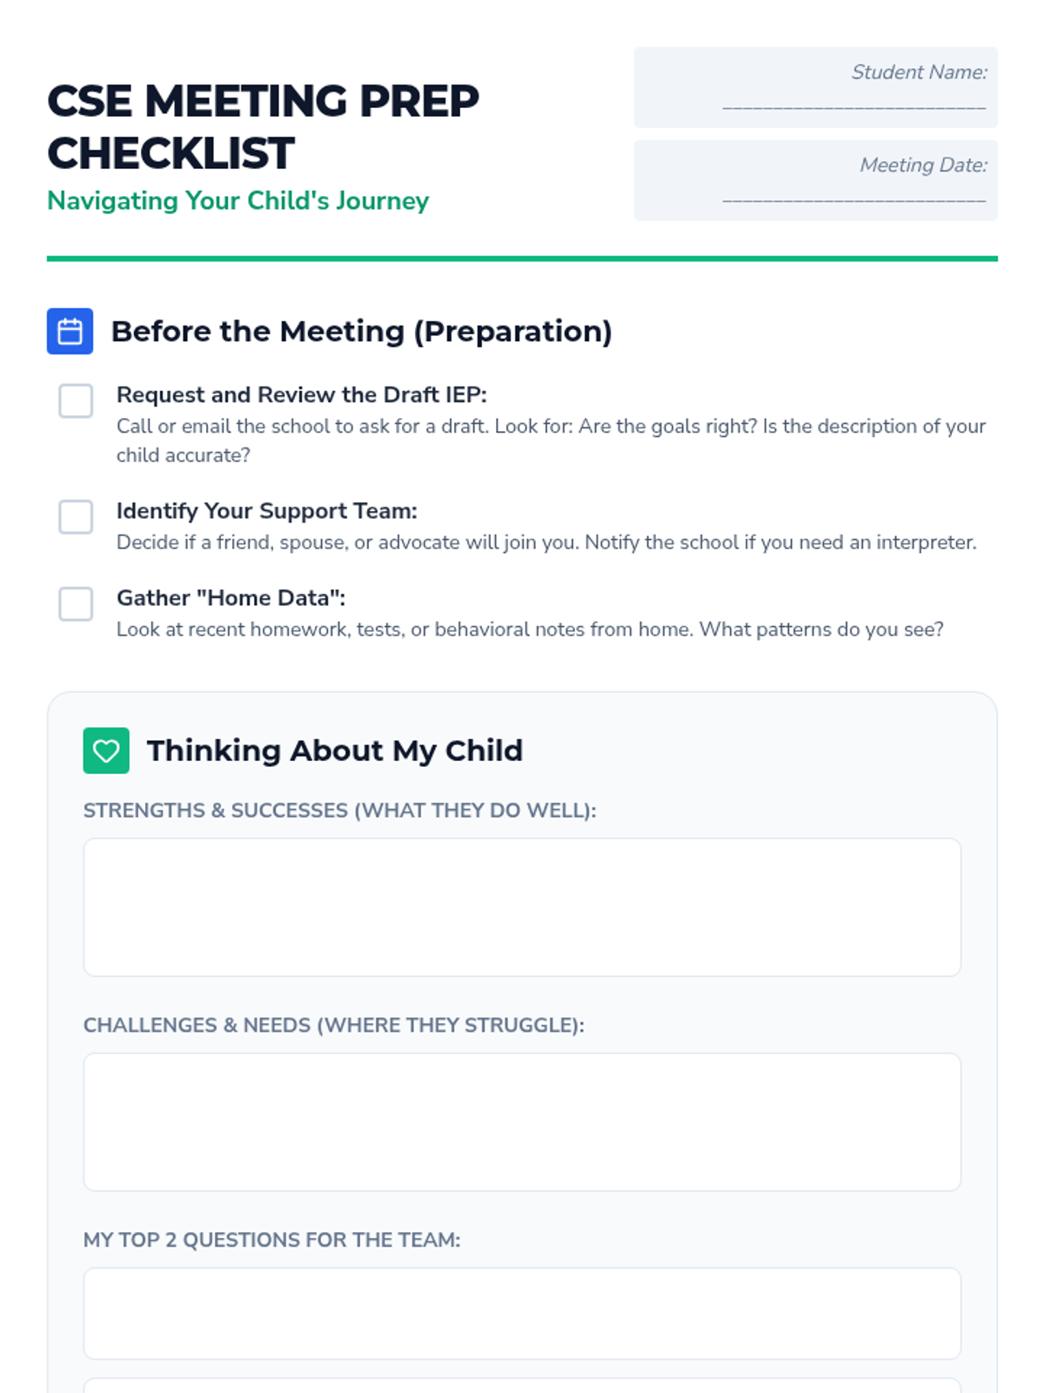The height and width of the screenshot is (1393, 1044).
Task: Click the second questions box at bottom
Action: (x=522, y=1385)
